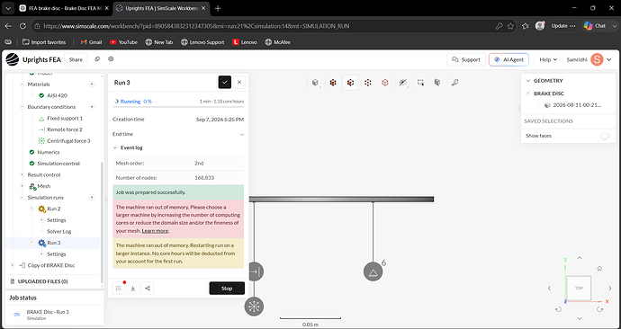Stop the running simulation
Image resolution: width=621 pixels, height=329 pixels.
(227, 289)
